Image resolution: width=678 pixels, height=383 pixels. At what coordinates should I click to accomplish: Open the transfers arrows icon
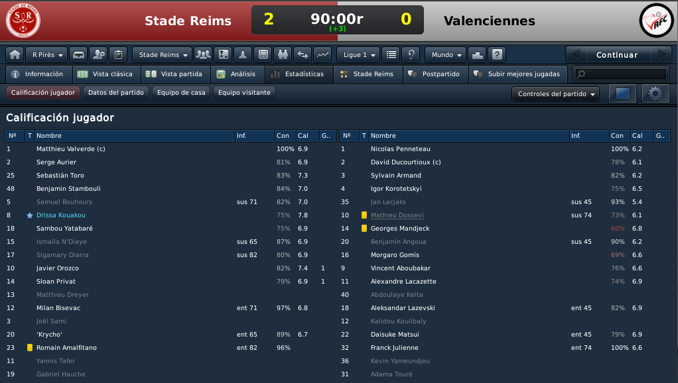pos(303,55)
